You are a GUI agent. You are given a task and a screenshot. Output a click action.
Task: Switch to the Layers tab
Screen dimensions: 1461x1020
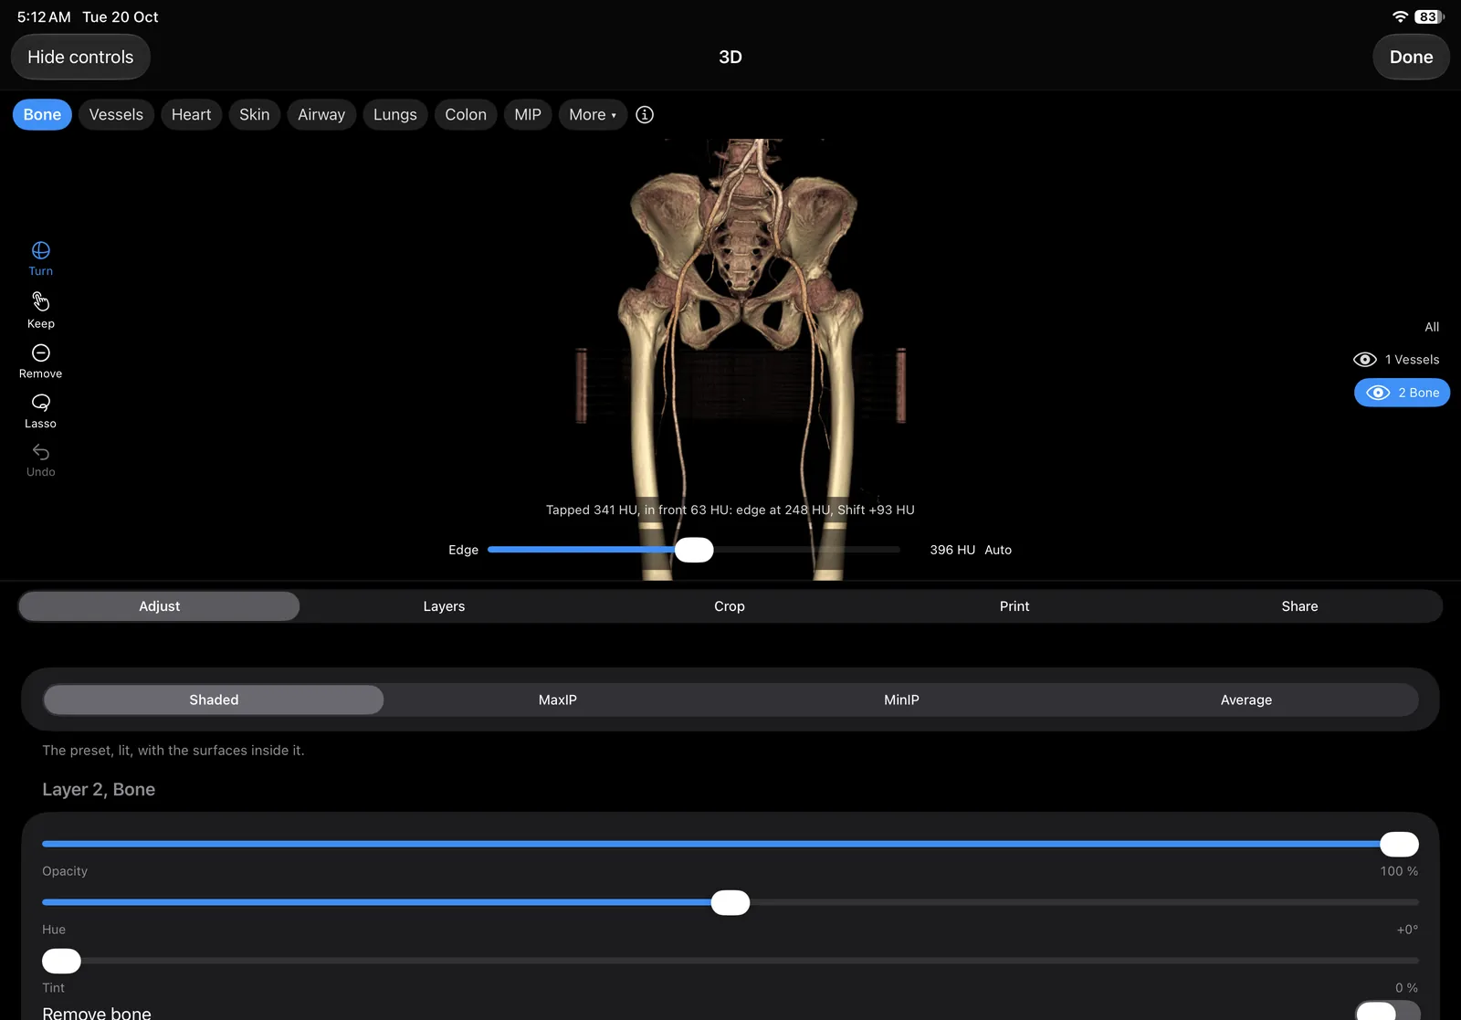pyautogui.click(x=444, y=606)
